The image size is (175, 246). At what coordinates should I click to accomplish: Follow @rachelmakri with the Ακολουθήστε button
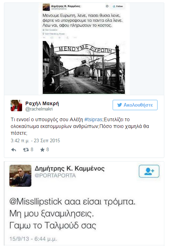(x=135, y=105)
